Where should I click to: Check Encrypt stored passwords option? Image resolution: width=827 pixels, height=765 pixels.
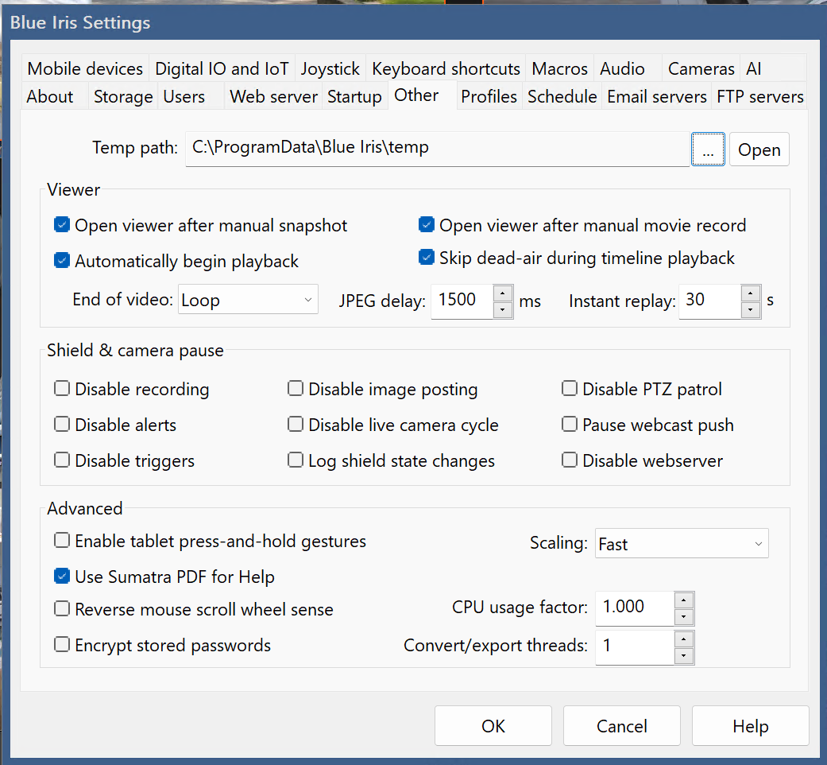(62, 645)
